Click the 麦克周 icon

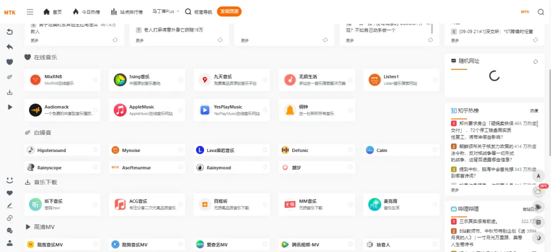coord(375,204)
